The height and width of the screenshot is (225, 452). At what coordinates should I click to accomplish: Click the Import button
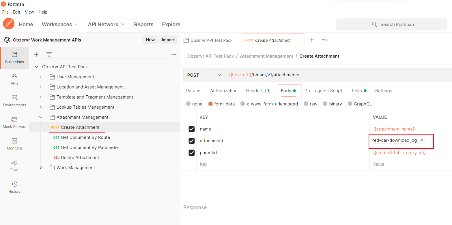(x=168, y=40)
